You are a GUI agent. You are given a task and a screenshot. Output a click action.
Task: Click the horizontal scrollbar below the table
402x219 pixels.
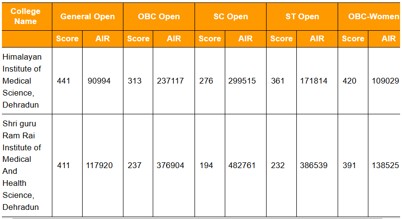[197, 218]
